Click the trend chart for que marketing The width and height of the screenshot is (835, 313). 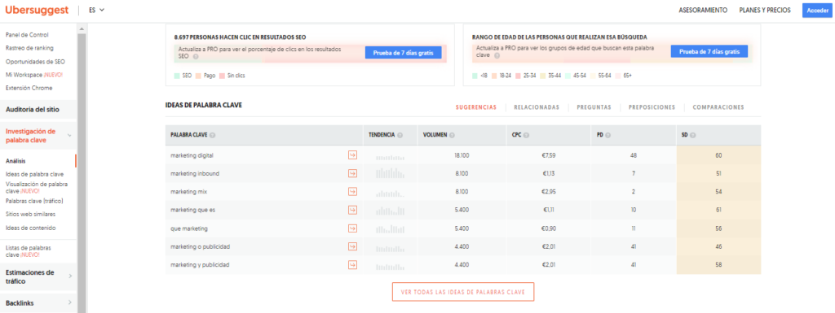tap(390, 228)
